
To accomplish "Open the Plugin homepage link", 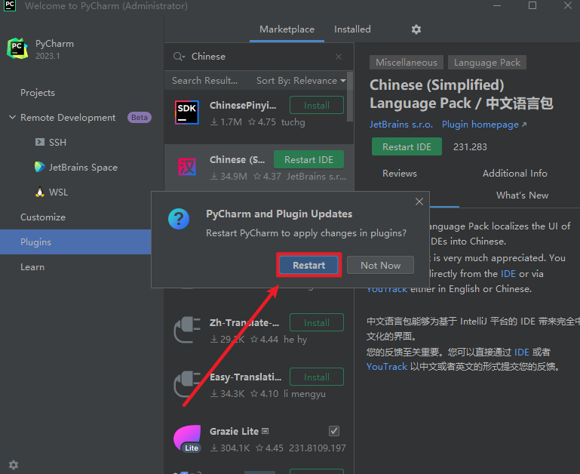I will coord(484,125).
